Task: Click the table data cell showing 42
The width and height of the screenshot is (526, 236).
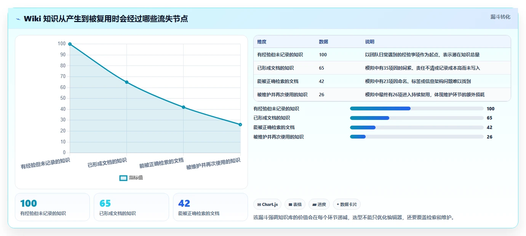Action: point(321,81)
